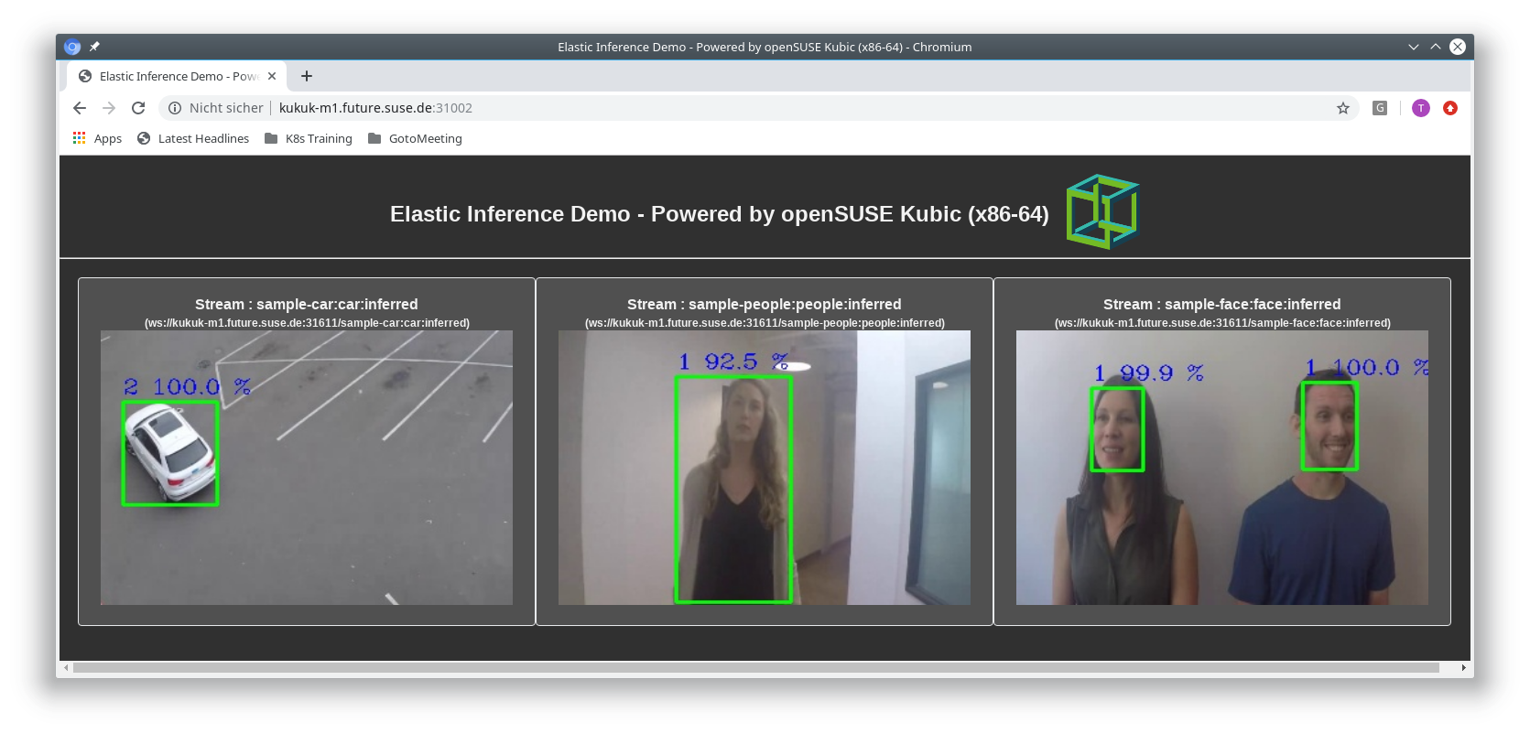
Task: Click the sample-car stream video
Action: (x=307, y=468)
